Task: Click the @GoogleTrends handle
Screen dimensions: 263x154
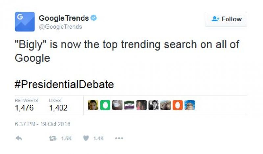Action: [60, 27]
